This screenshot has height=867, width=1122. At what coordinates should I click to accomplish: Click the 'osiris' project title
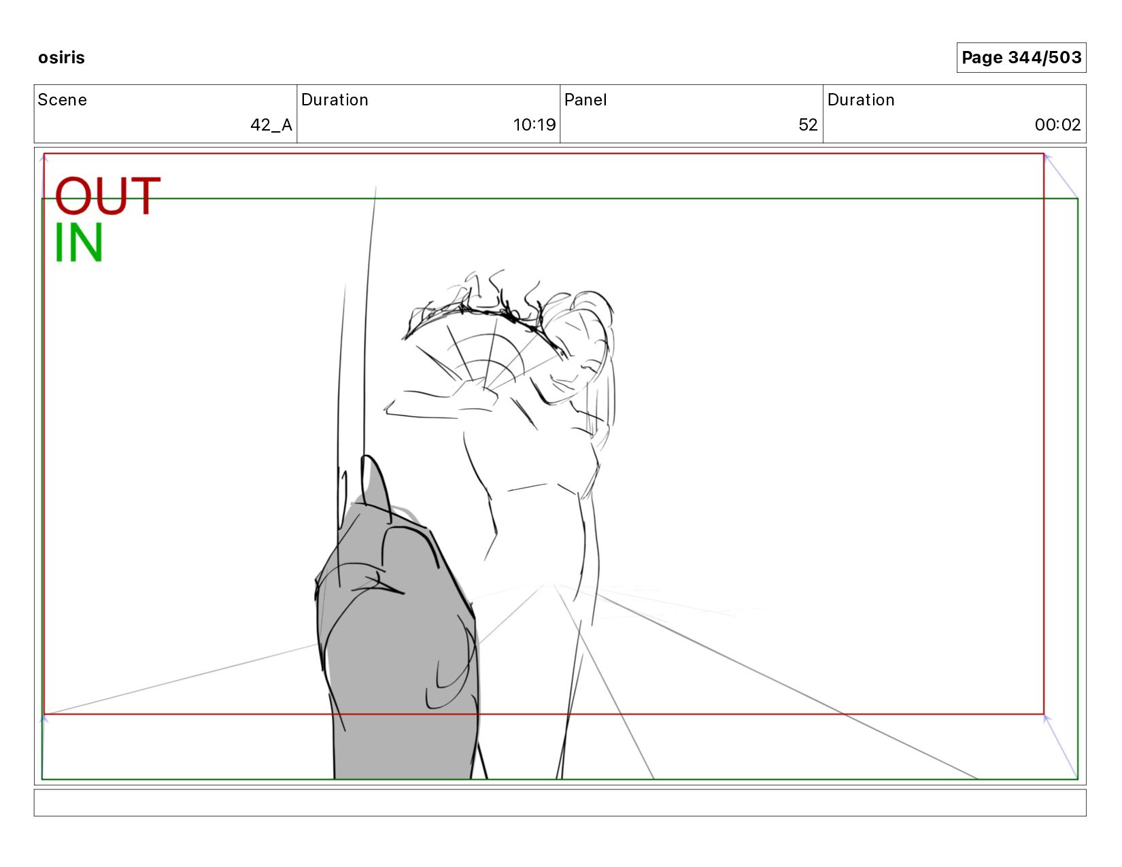61,58
